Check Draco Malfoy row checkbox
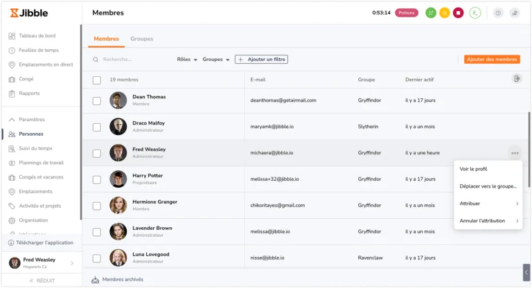The image size is (532, 288). [x=97, y=127]
